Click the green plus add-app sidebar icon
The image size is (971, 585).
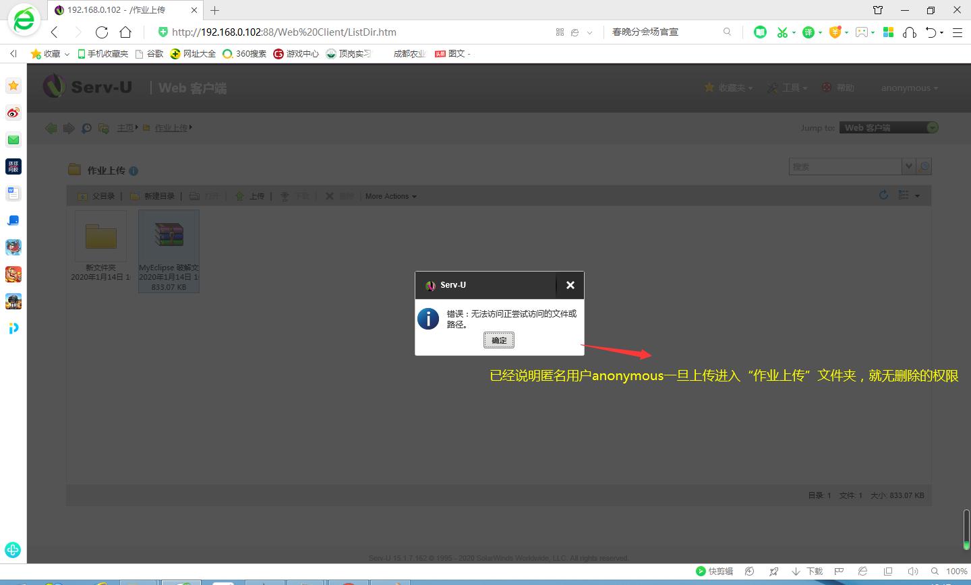tap(13, 549)
